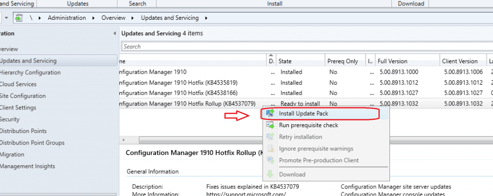
Task: Sort by the Full Version column header
Action: 407,61
